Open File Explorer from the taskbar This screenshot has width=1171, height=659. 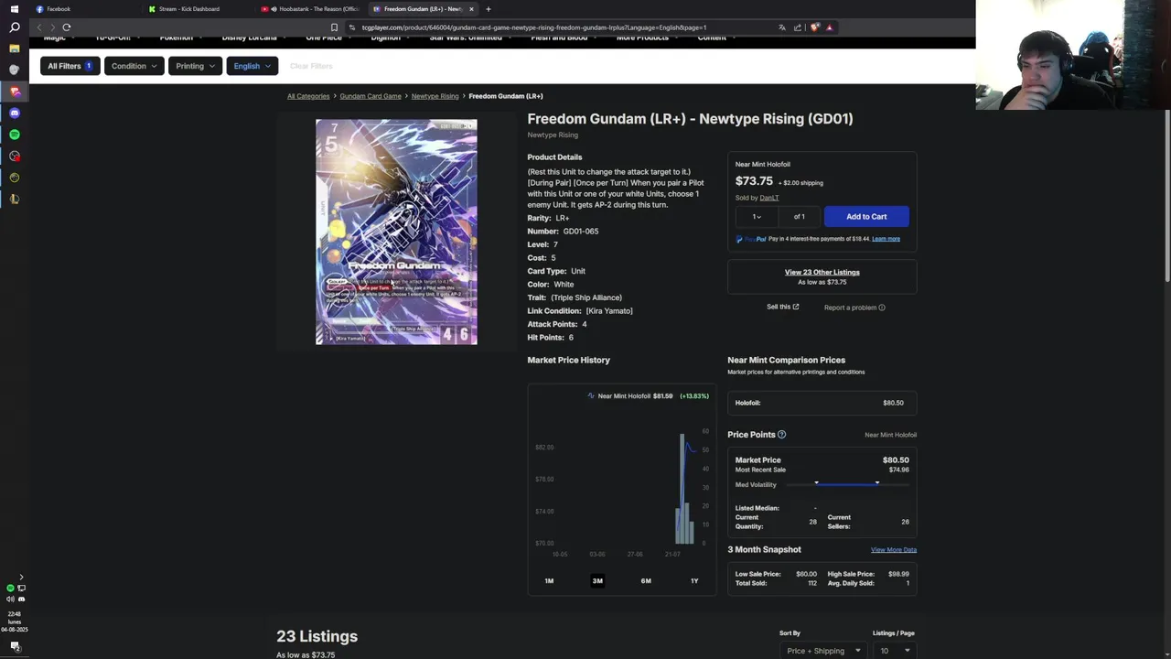[x=14, y=49]
